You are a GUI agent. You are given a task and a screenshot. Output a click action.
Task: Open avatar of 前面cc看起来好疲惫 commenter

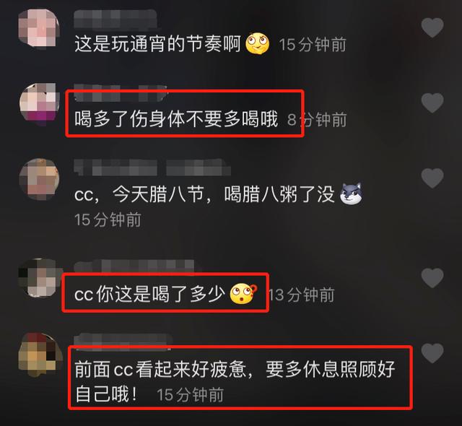tap(40, 355)
